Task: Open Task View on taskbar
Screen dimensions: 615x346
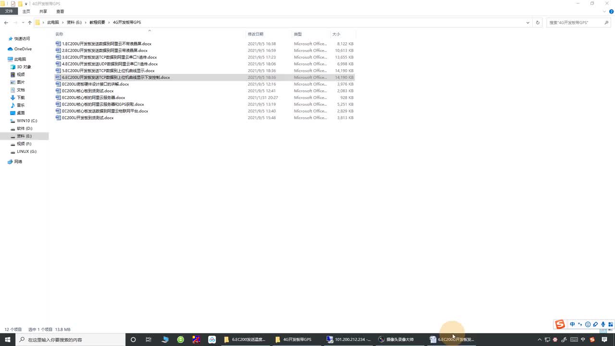Action: (148, 339)
